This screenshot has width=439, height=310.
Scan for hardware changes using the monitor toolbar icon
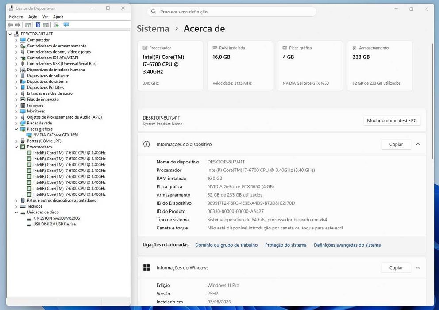[x=66, y=25]
